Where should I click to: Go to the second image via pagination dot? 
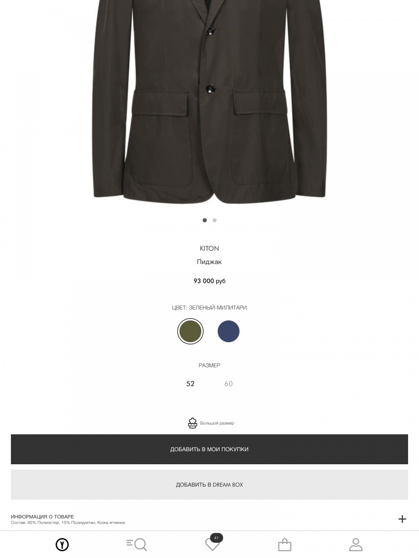pyautogui.click(x=214, y=220)
